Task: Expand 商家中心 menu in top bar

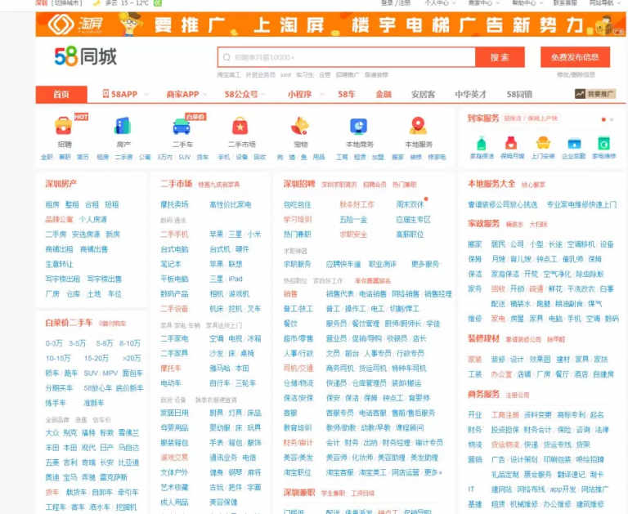Action: click(484, 2)
